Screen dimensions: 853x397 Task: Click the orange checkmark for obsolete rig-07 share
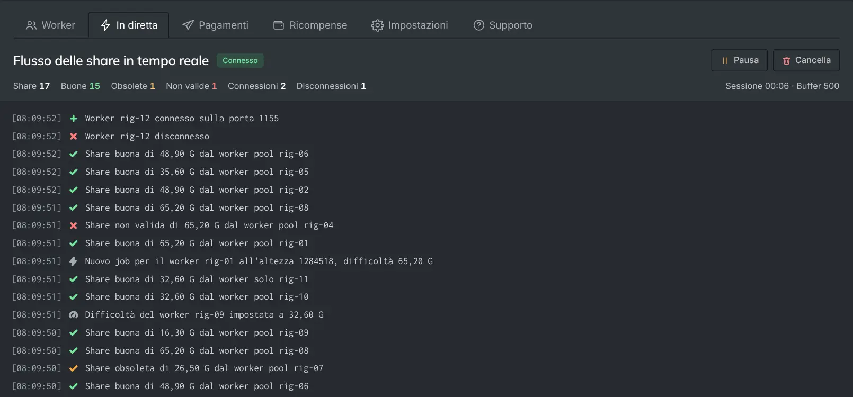[x=74, y=368]
